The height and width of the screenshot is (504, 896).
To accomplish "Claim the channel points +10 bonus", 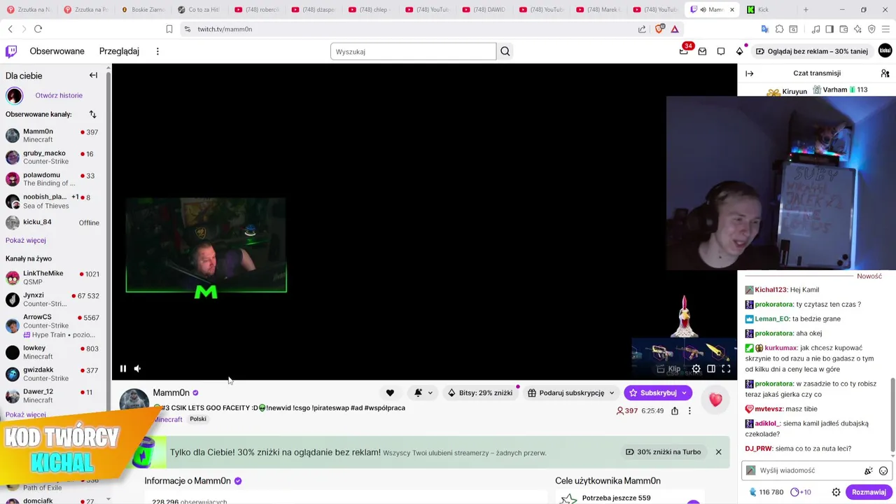I will pos(801,492).
